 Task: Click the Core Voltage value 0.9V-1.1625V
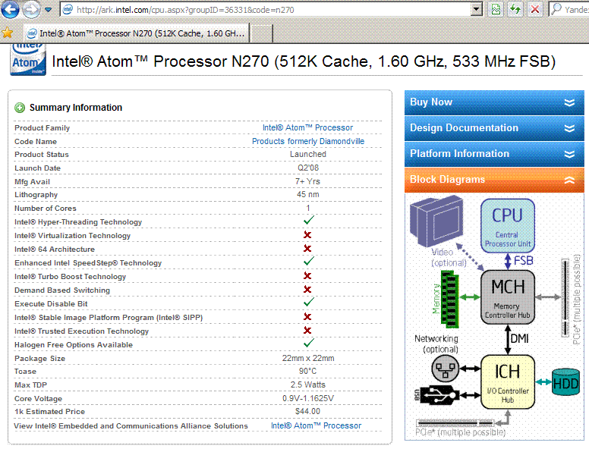pos(307,398)
